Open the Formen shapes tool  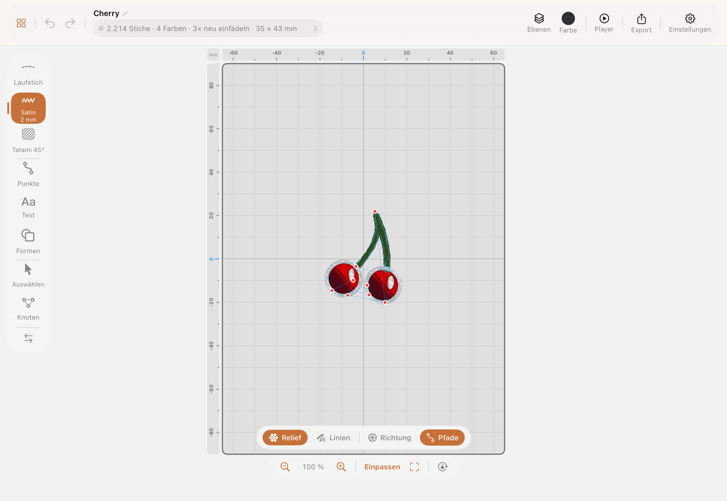coord(28,242)
